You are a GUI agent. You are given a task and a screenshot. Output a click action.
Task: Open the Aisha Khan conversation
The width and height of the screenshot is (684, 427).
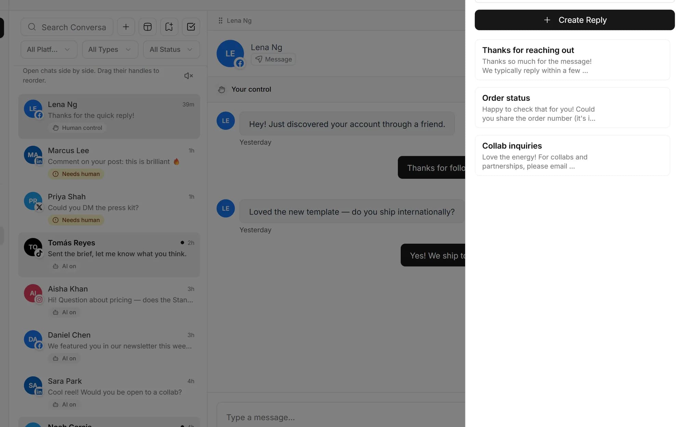pyautogui.click(x=109, y=301)
